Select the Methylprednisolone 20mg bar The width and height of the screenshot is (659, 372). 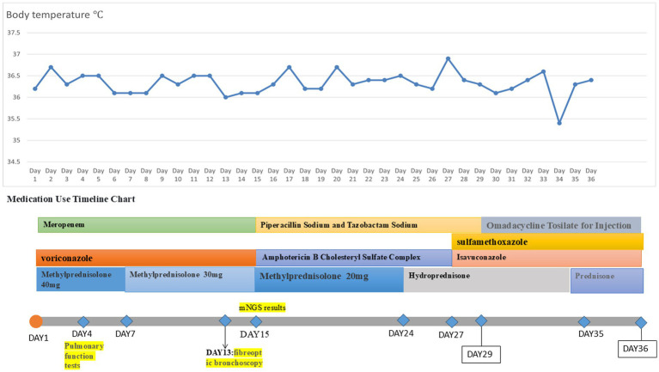click(x=329, y=279)
